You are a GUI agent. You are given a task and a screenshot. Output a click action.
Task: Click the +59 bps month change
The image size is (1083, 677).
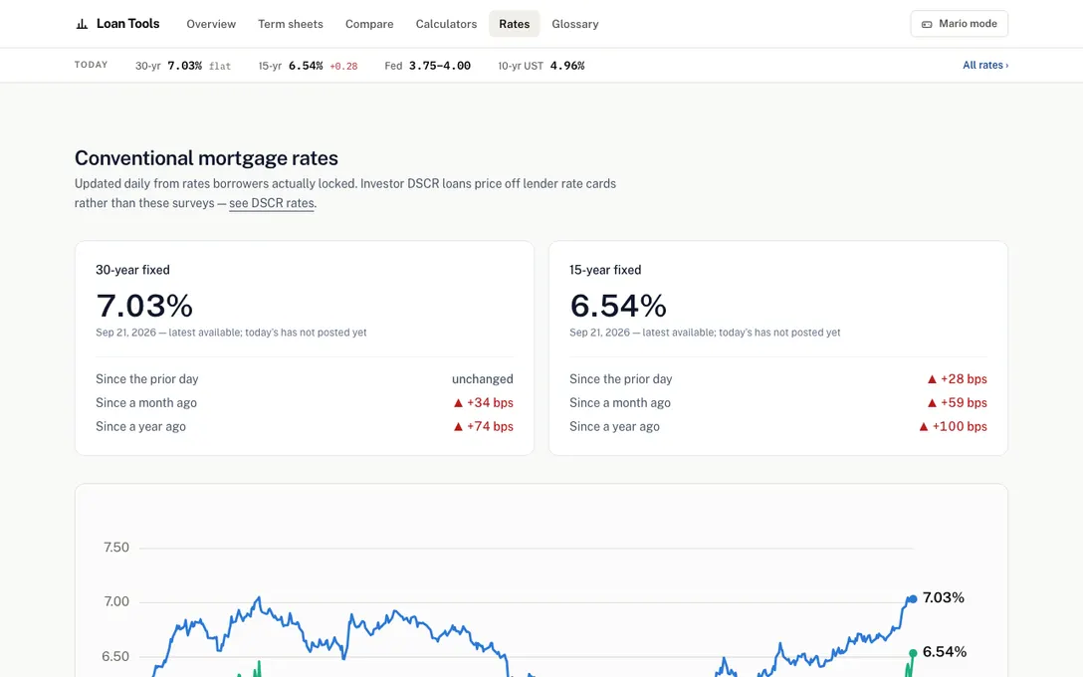pyautogui.click(x=964, y=403)
